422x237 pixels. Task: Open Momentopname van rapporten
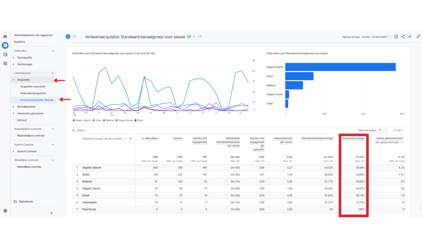coord(34,35)
